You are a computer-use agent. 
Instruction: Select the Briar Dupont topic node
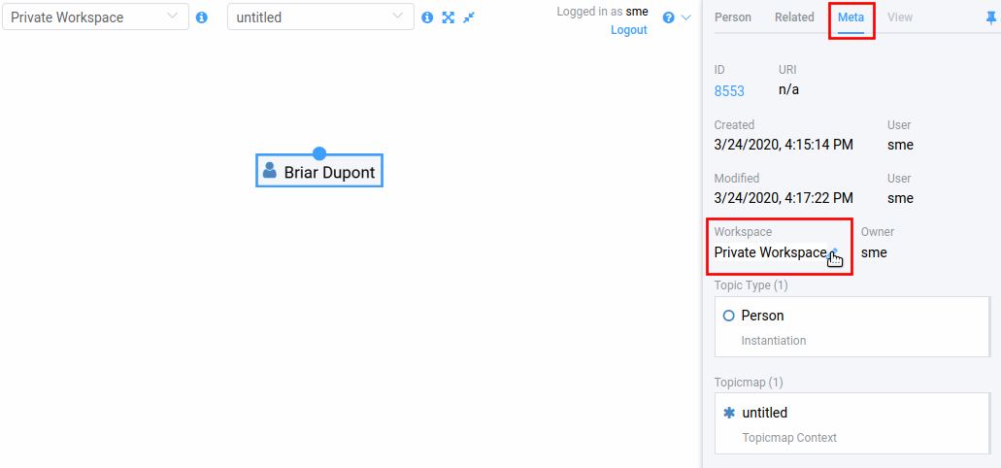[329, 172]
